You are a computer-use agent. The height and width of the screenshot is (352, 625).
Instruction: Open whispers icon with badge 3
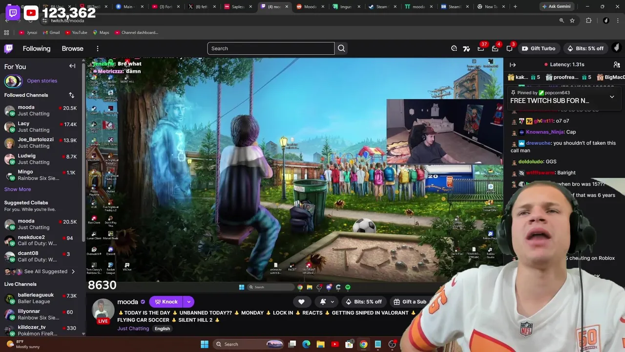coord(509,48)
